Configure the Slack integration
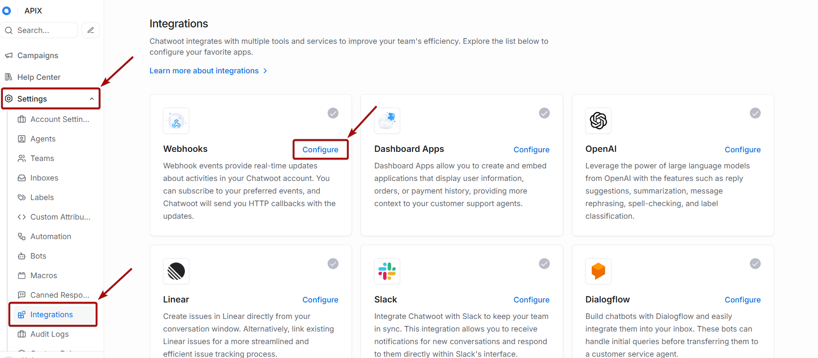818x358 pixels. (532, 300)
